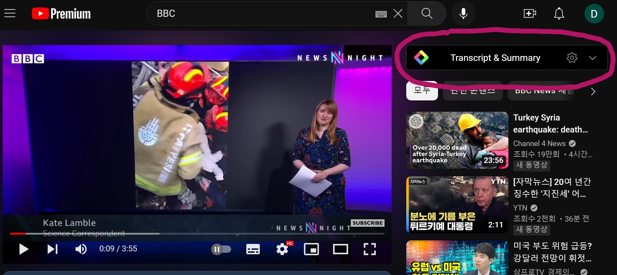Toggle subtitles/closed captions
The image size is (617, 275).
253,249
